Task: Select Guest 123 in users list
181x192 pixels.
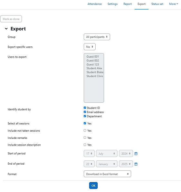Action: click(x=93, y=64)
